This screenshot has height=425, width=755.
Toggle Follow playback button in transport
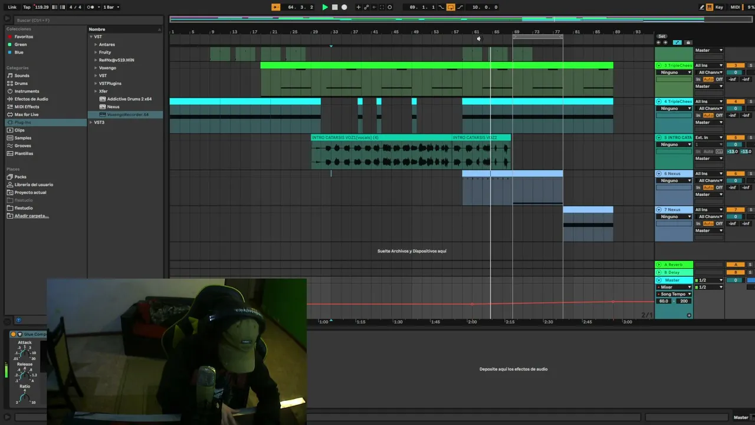click(x=275, y=7)
